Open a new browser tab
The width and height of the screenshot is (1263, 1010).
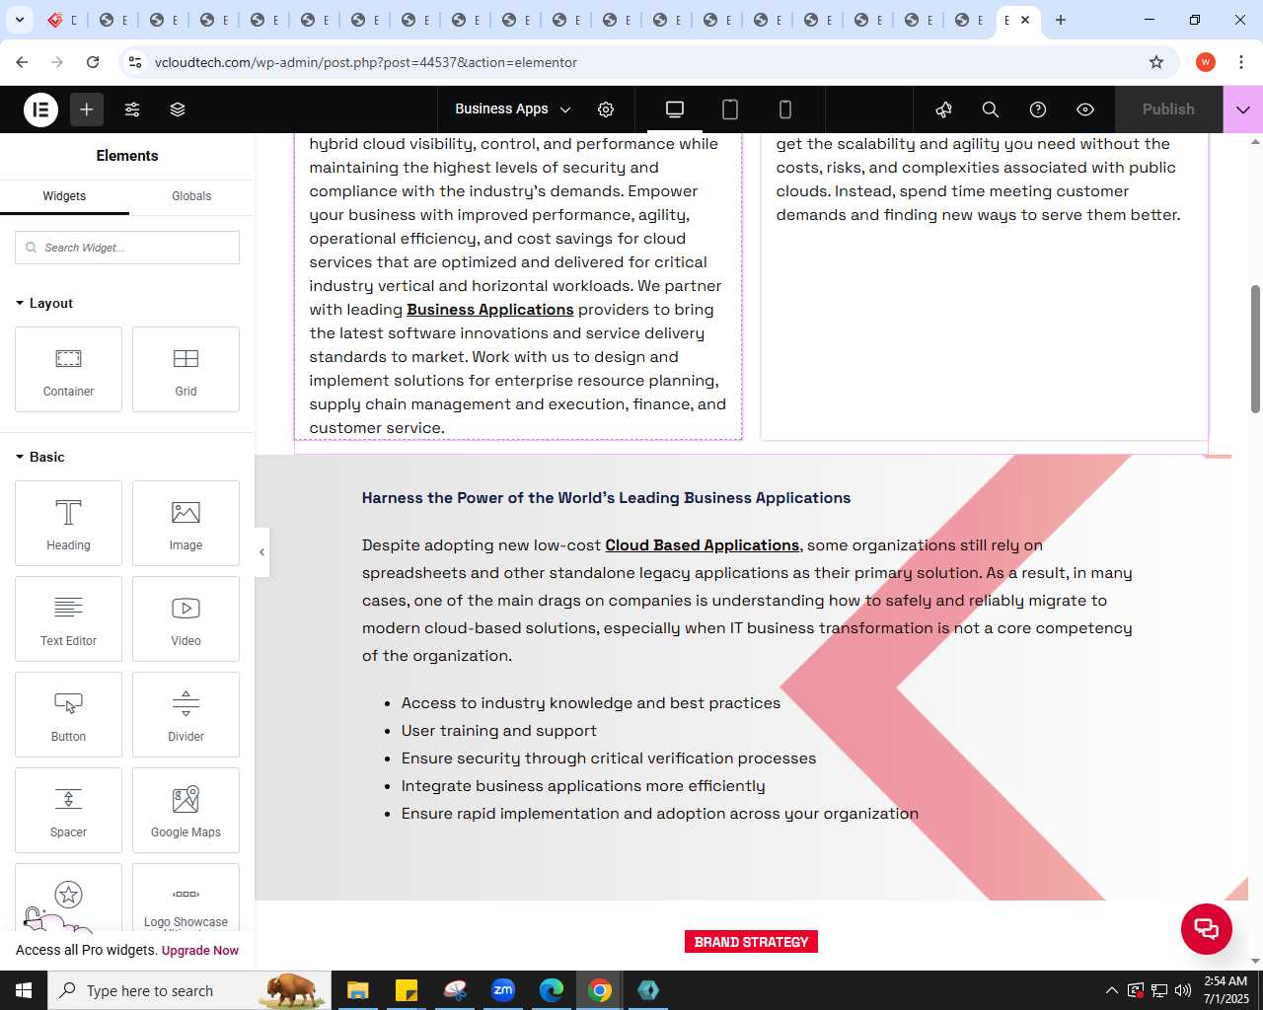coord(1061,20)
